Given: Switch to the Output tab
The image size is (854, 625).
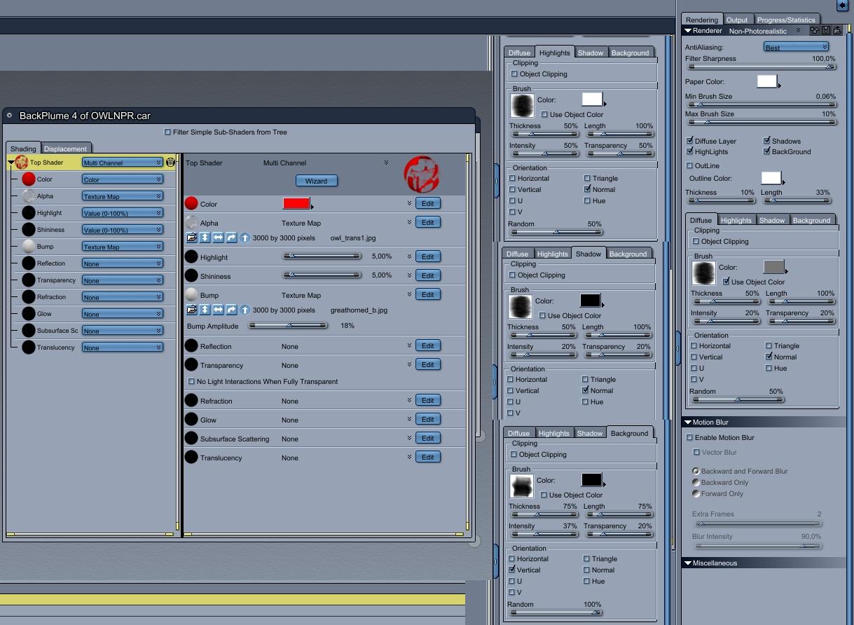Looking at the screenshot, I should point(737,20).
